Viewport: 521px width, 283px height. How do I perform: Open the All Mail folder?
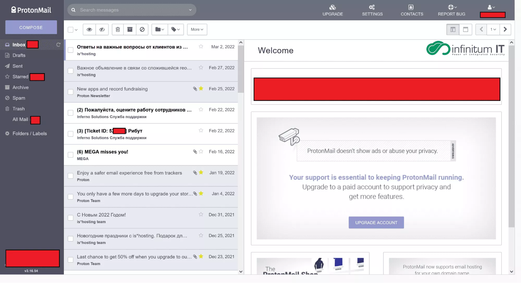(x=20, y=120)
